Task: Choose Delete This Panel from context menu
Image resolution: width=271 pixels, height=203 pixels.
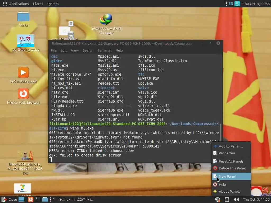Action: 231,168
